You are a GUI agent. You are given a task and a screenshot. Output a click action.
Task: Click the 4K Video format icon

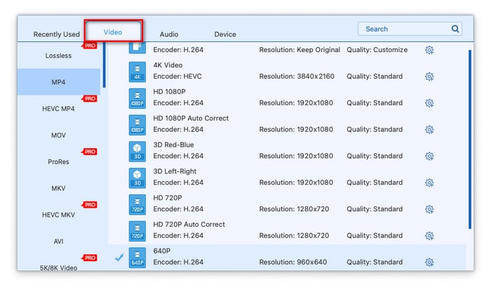[137, 72]
